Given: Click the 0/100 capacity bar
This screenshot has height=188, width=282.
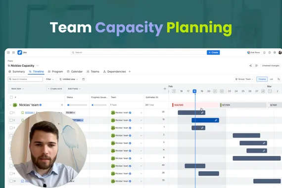Looking at the screenshot, I should click(275, 105).
